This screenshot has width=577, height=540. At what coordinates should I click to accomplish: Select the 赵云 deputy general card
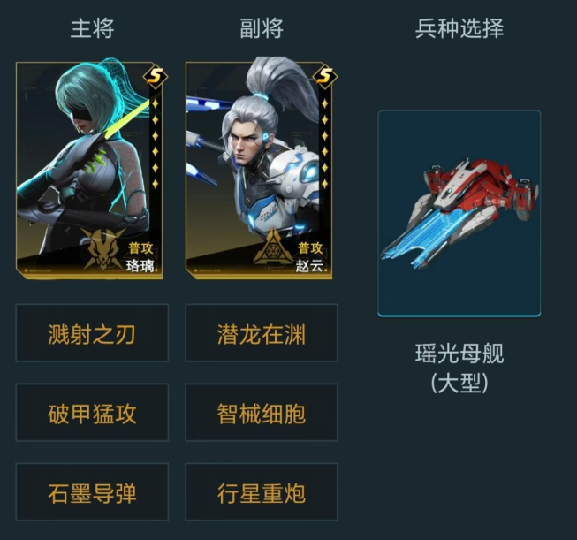pos(260,170)
